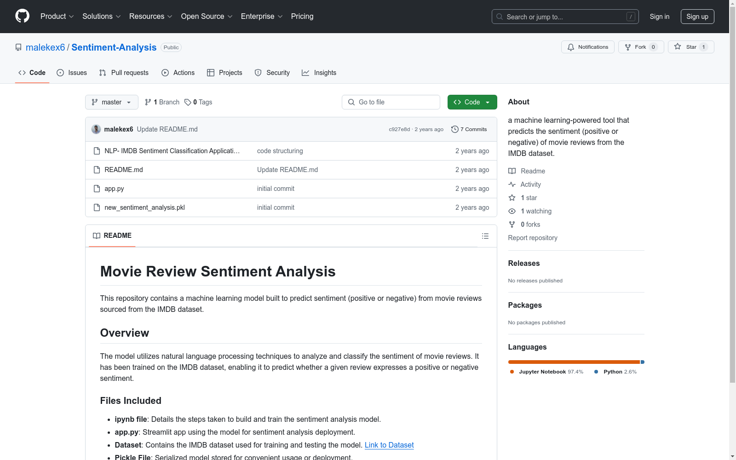Screen dimensions: 736x460
Task: Click the Sign in link
Action: tap(660, 17)
